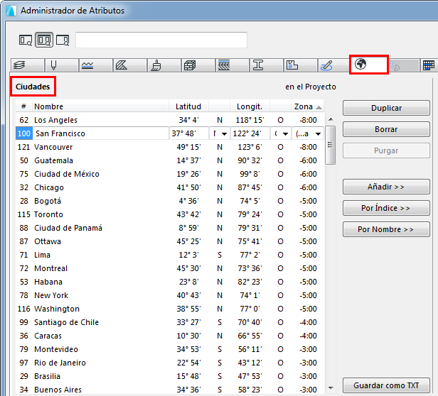Select the Washington row
The height and width of the screenshot is (396, 438).
pyautogui.click(x=170, y=309)
